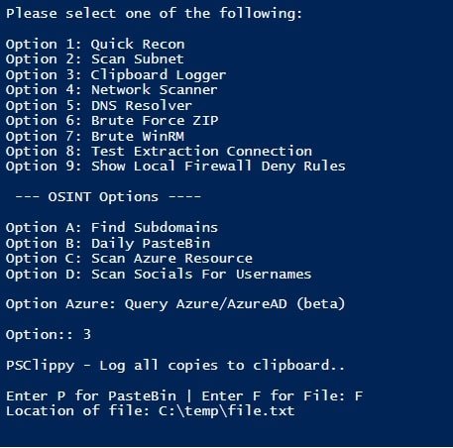Click the 'Option 1: Quick Recon' line
The image size is (453, 448).
95,45
